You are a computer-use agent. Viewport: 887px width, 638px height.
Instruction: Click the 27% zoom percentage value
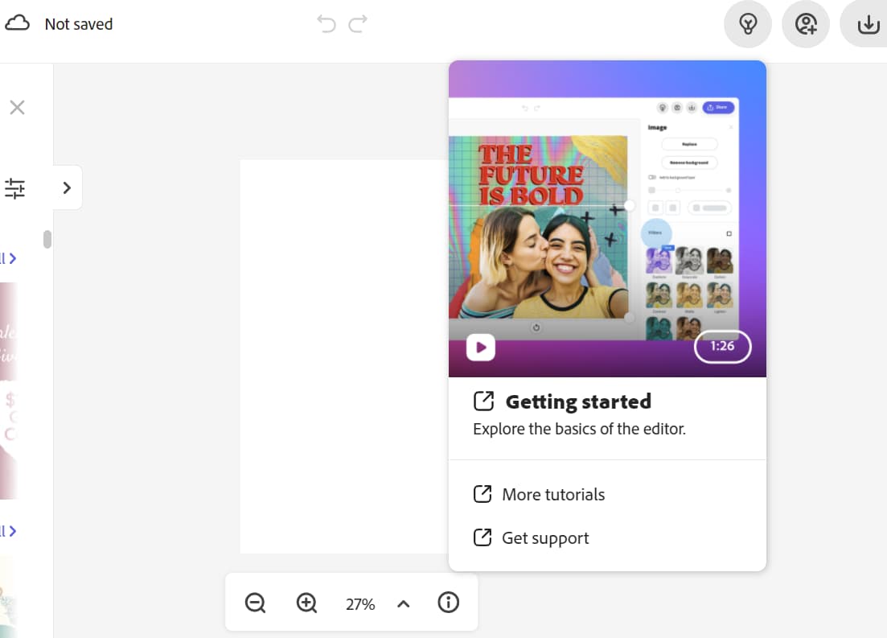(359, 604)
